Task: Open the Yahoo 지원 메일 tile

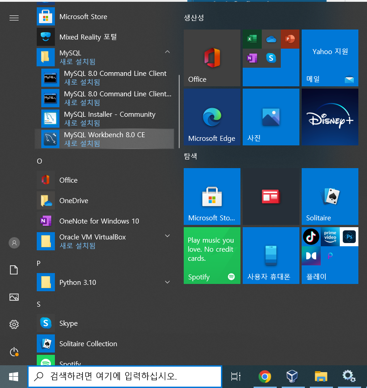Action: coord(330,58)
